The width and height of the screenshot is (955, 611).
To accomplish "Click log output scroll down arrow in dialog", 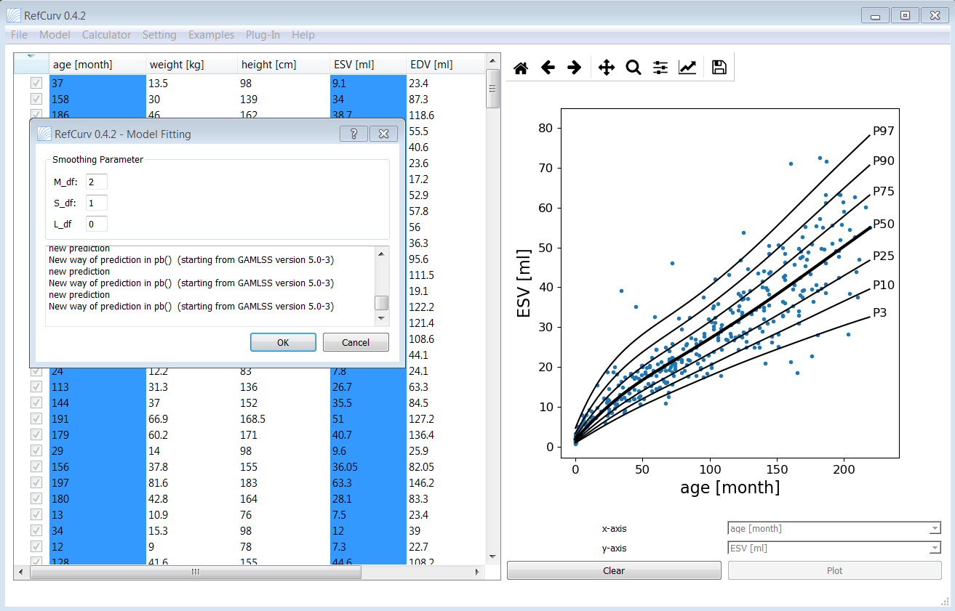I will click(x=381, y=319).
